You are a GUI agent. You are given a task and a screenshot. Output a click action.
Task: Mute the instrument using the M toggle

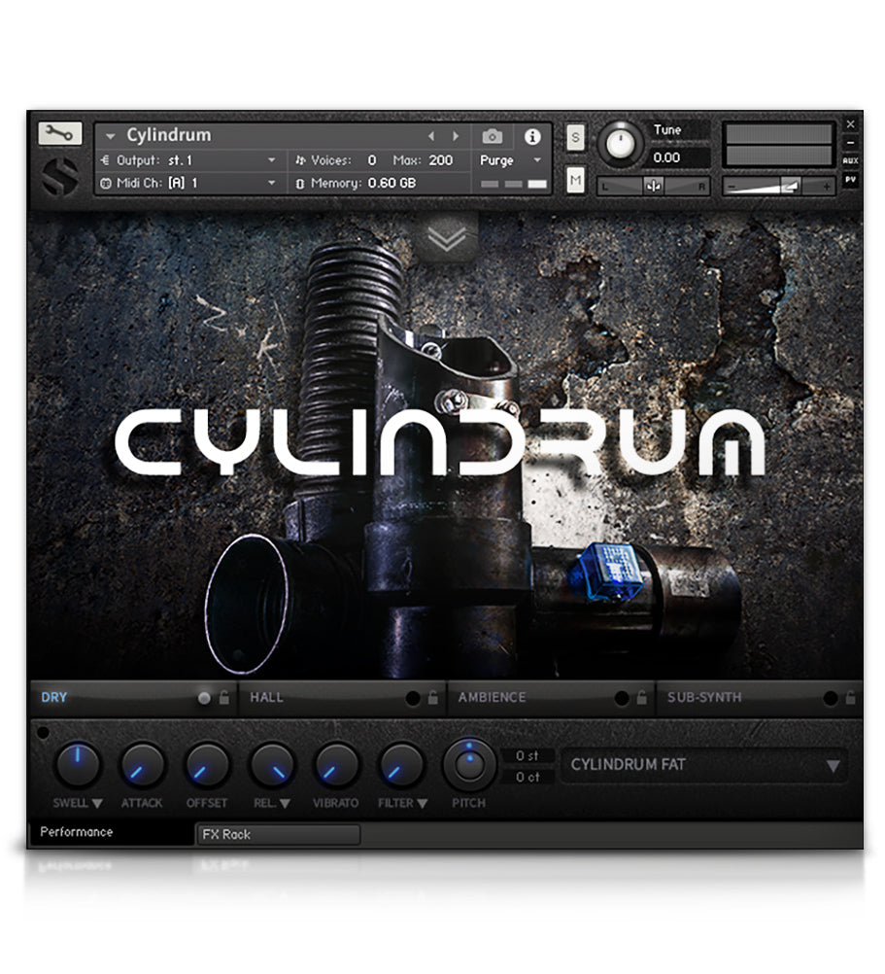coord(576,178)
